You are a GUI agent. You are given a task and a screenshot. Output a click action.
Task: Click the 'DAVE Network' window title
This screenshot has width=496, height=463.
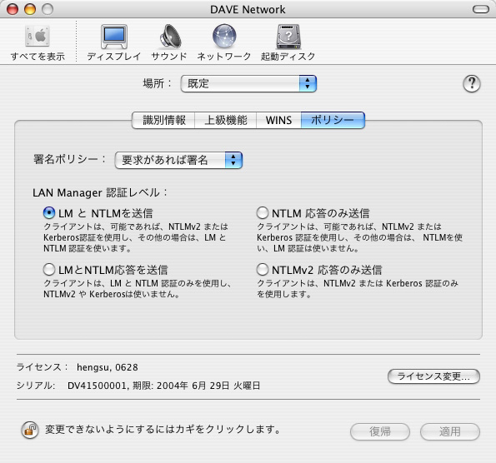tap(248, 9)
